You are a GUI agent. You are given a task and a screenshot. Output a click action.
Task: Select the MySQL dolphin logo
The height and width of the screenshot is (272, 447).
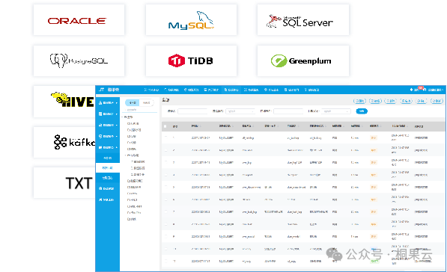191,21
